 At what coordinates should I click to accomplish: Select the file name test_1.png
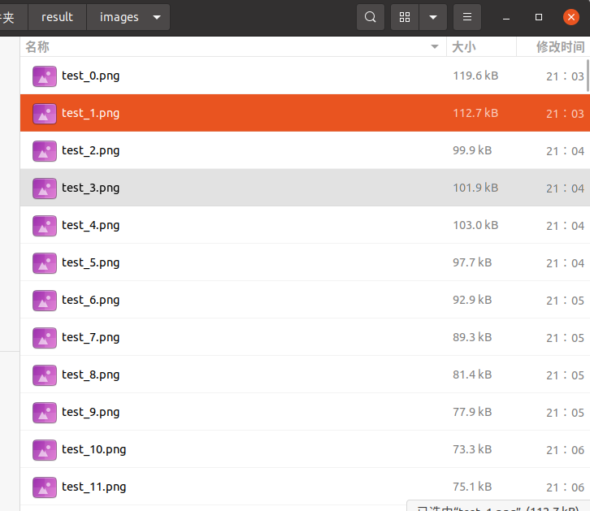[91, 113]
